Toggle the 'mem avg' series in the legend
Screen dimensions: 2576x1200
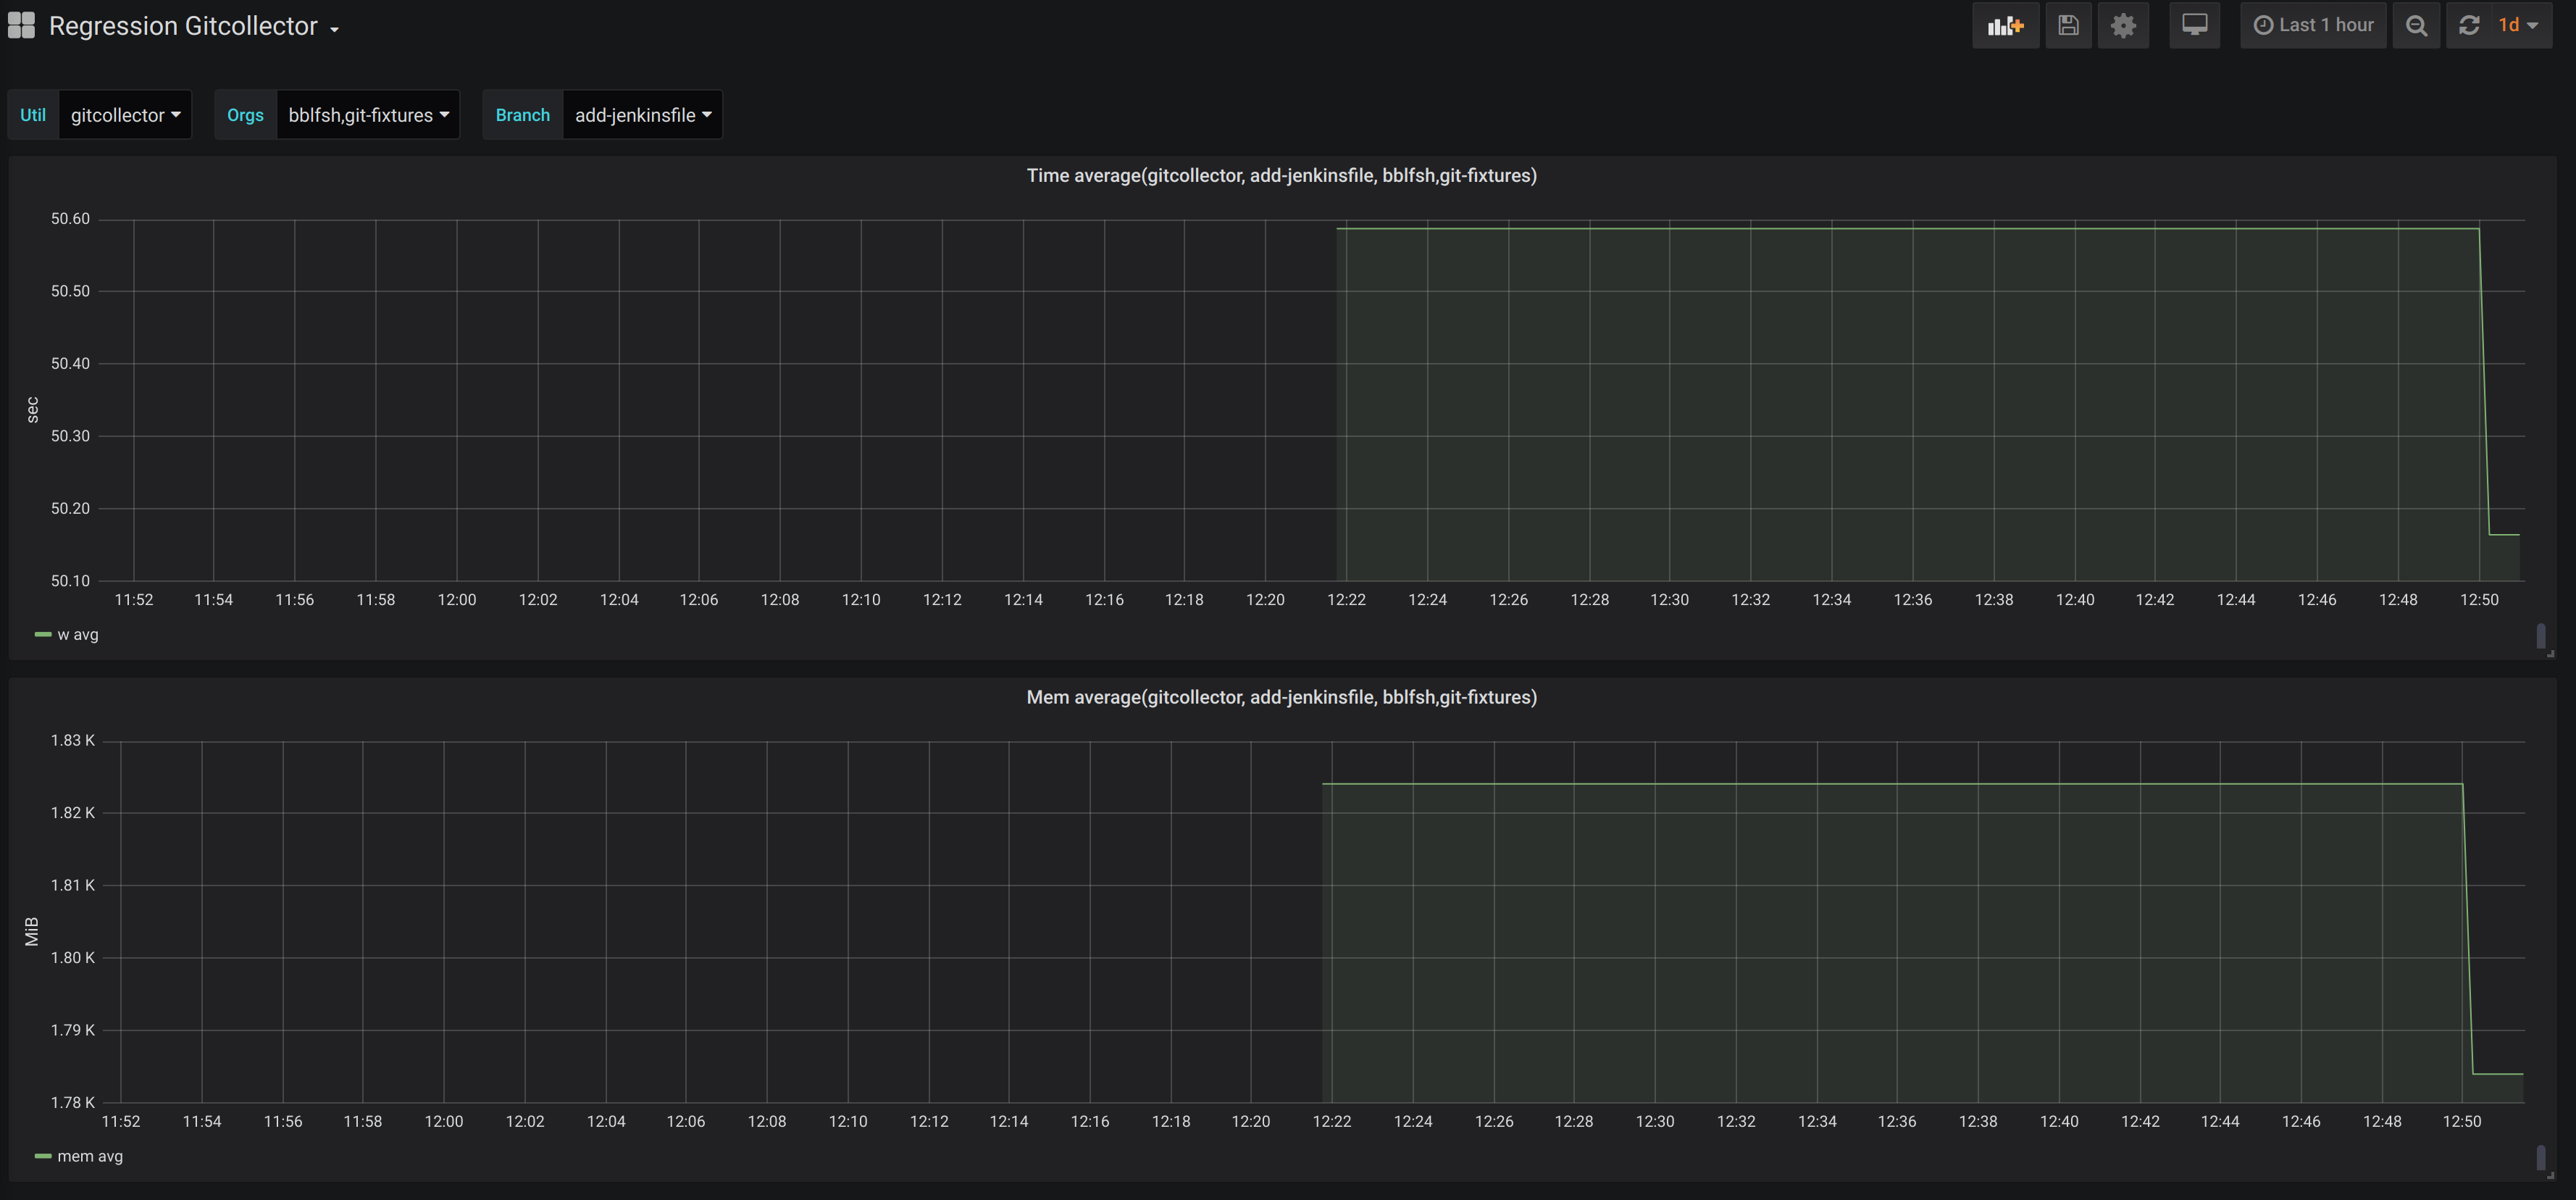tap(90, 1157)
